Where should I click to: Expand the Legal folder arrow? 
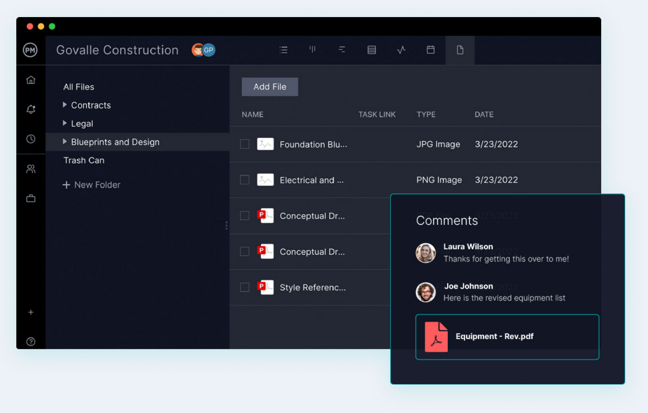click(65, 123)
